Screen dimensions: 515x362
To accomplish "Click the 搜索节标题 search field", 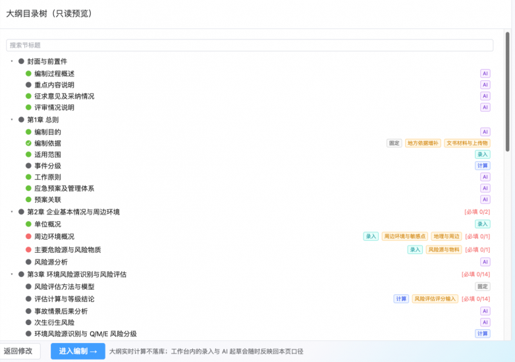I will (x=250, y=45).
